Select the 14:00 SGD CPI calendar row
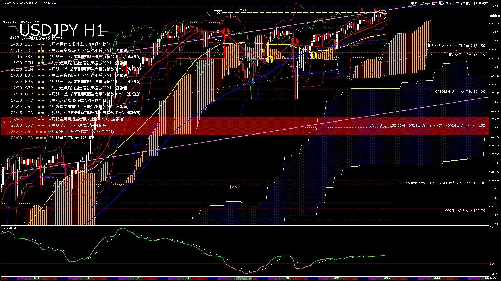The height and width of the screenshot is (281, 501). click(59, 44)
